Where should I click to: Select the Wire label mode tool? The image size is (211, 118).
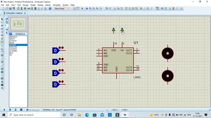2,29
